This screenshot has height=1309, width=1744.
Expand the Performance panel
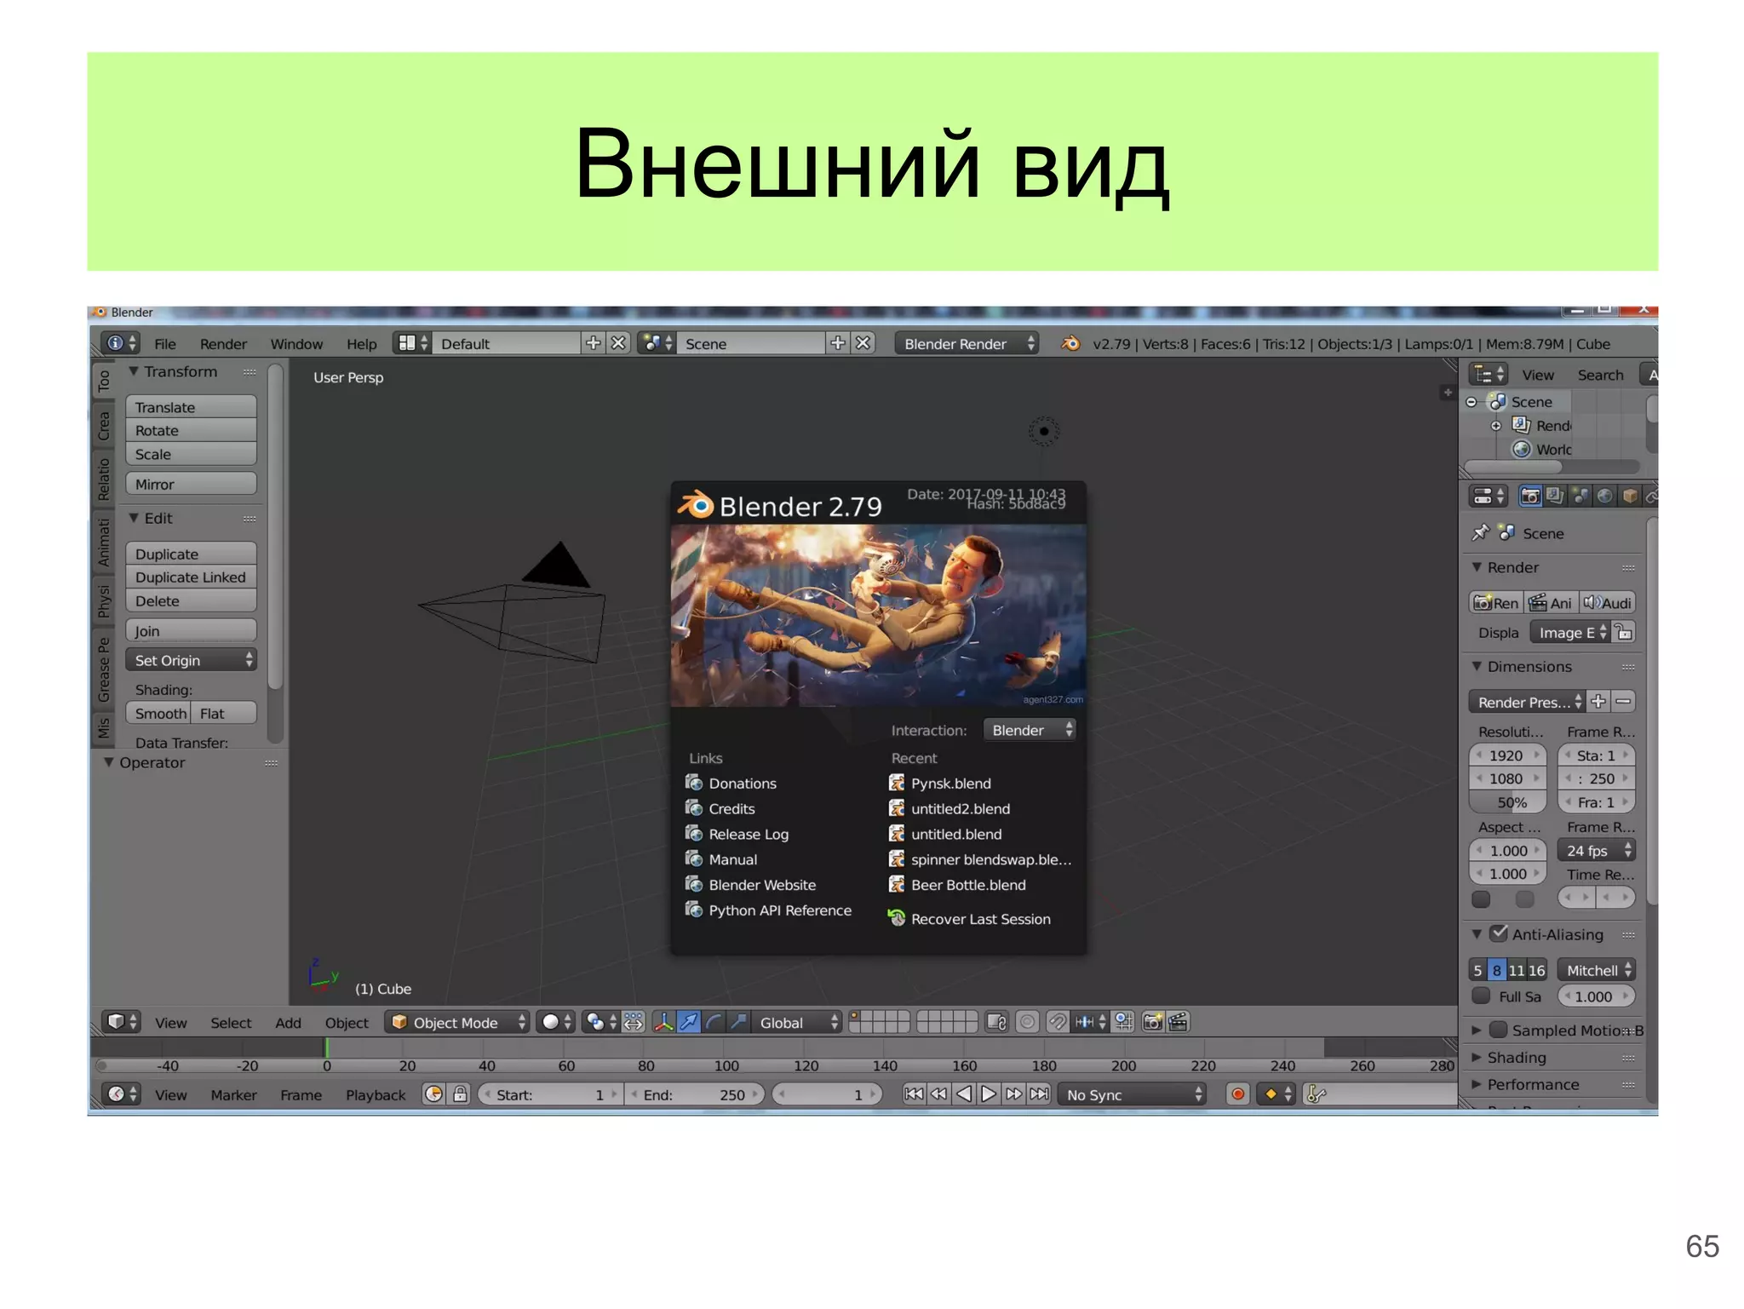point(1525,1084)
